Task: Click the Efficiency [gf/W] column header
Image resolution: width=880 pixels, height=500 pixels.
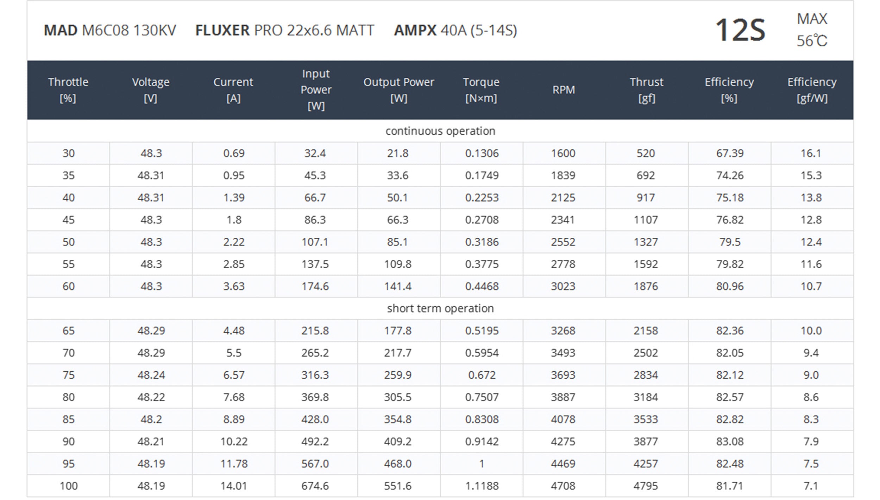Action: coord(812,90)
